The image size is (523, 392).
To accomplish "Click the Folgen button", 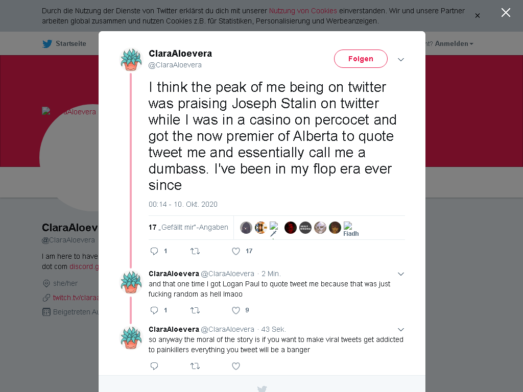I will tap(361, 59).
